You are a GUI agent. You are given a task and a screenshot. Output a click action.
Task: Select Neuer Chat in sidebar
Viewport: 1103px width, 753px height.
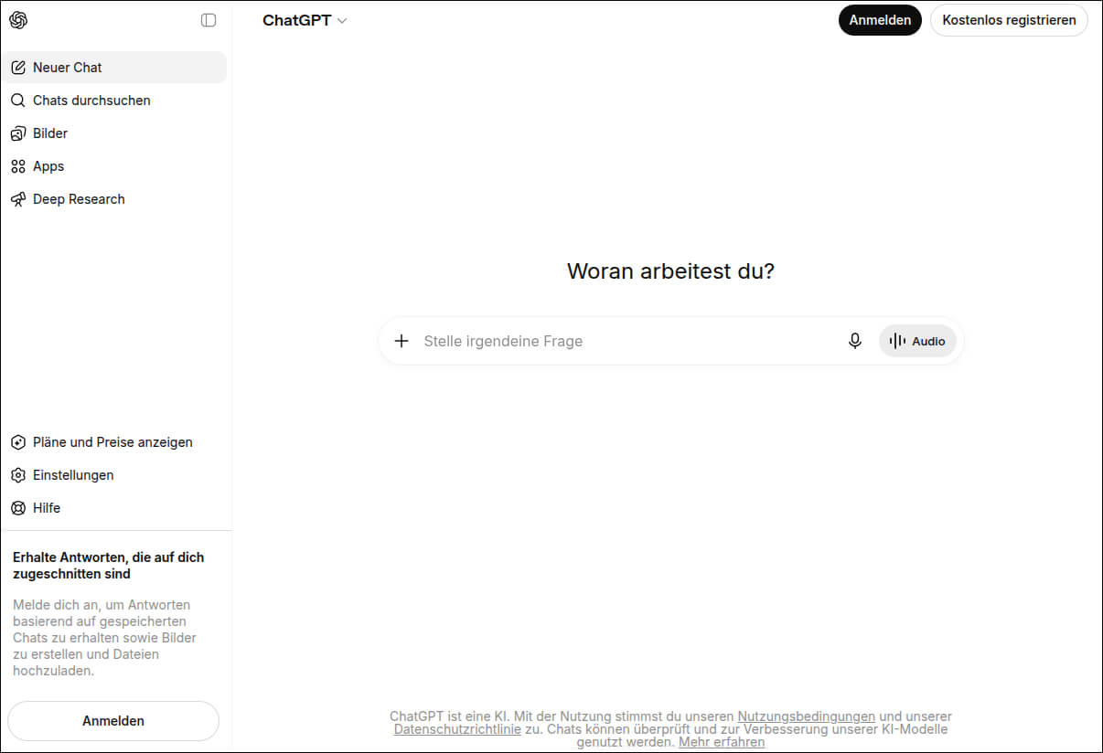click(113, 68)
